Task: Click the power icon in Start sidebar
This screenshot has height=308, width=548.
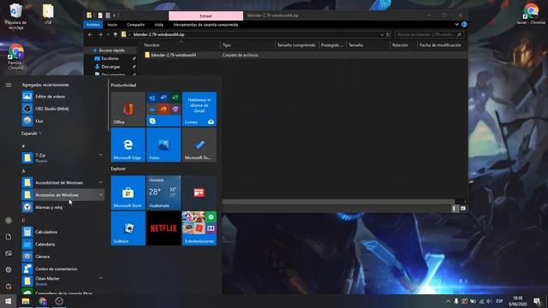Action: pos(9,286)
